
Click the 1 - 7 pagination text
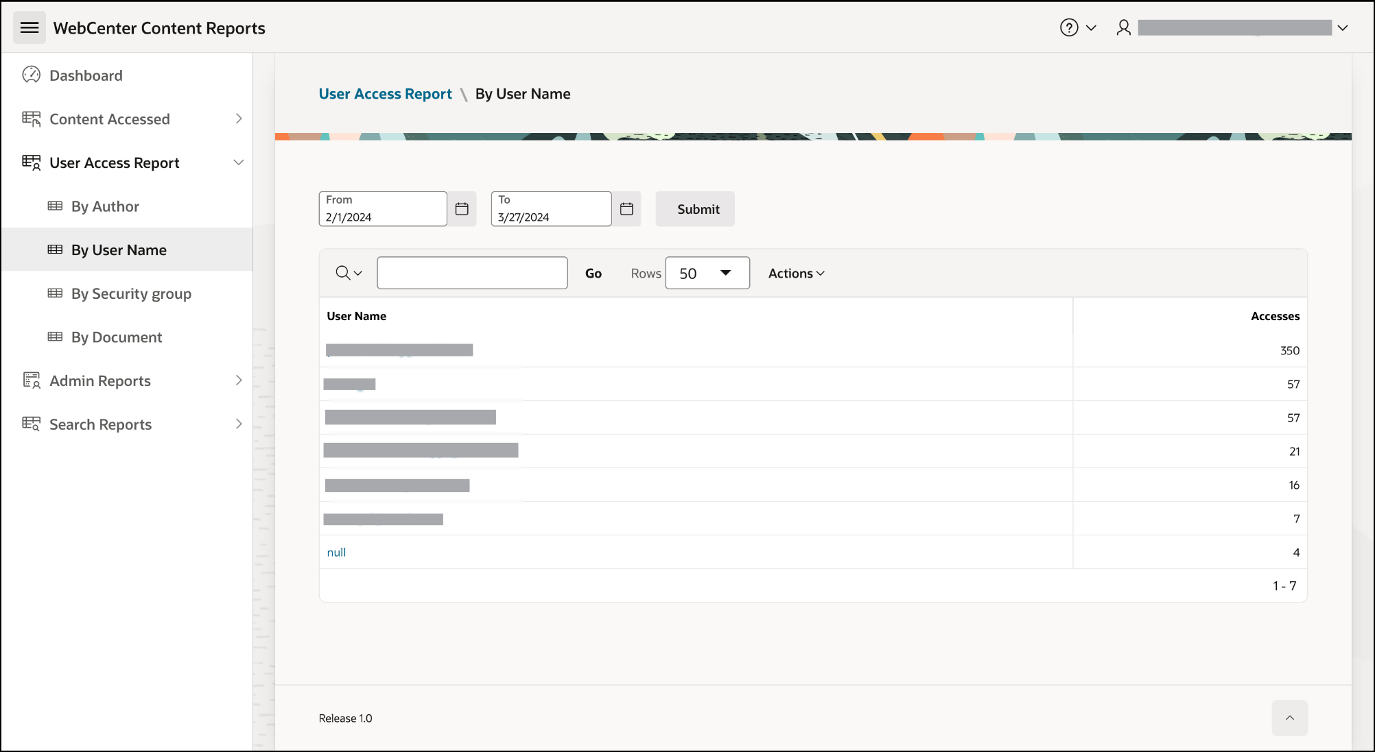point(1284,586)
